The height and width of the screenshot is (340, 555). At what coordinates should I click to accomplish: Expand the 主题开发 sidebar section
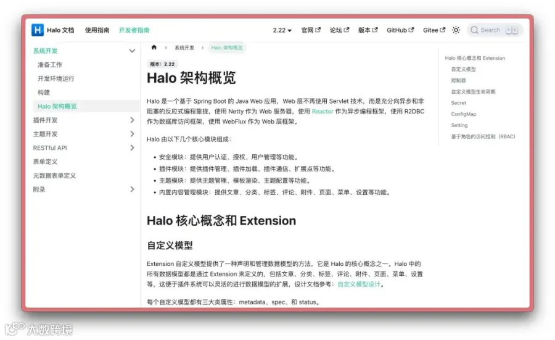pos(132,134)
